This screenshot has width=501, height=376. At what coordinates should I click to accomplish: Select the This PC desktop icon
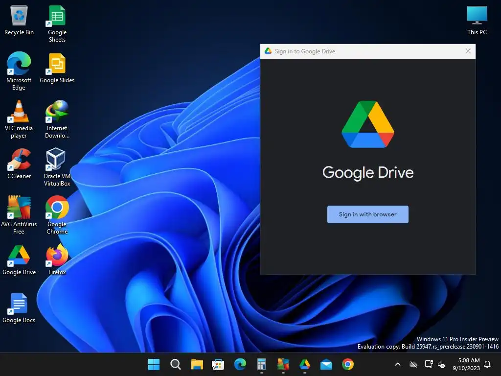click(477, 20)
